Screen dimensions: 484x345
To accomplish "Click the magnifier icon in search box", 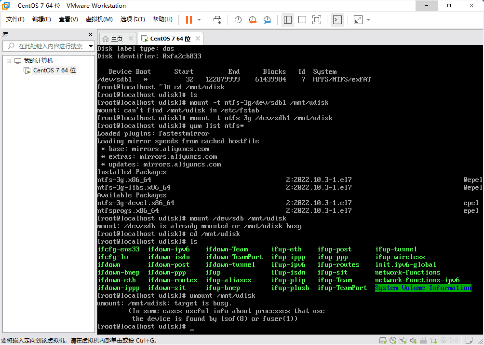I will [x=11, y=46].
